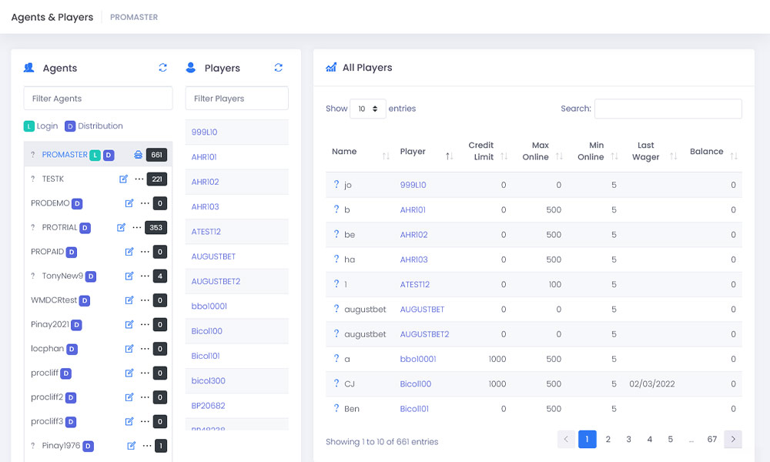Toggle the Distribution badge on PROTRIAL

pos(85,228)
